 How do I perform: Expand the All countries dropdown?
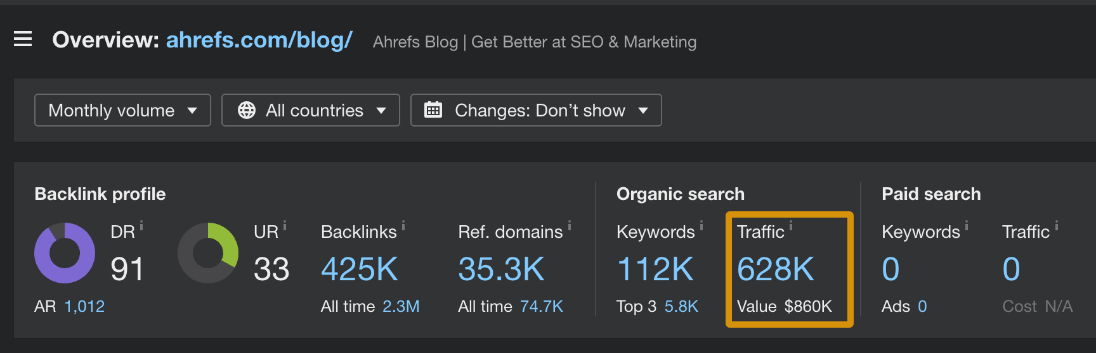(x=311, y=110)
